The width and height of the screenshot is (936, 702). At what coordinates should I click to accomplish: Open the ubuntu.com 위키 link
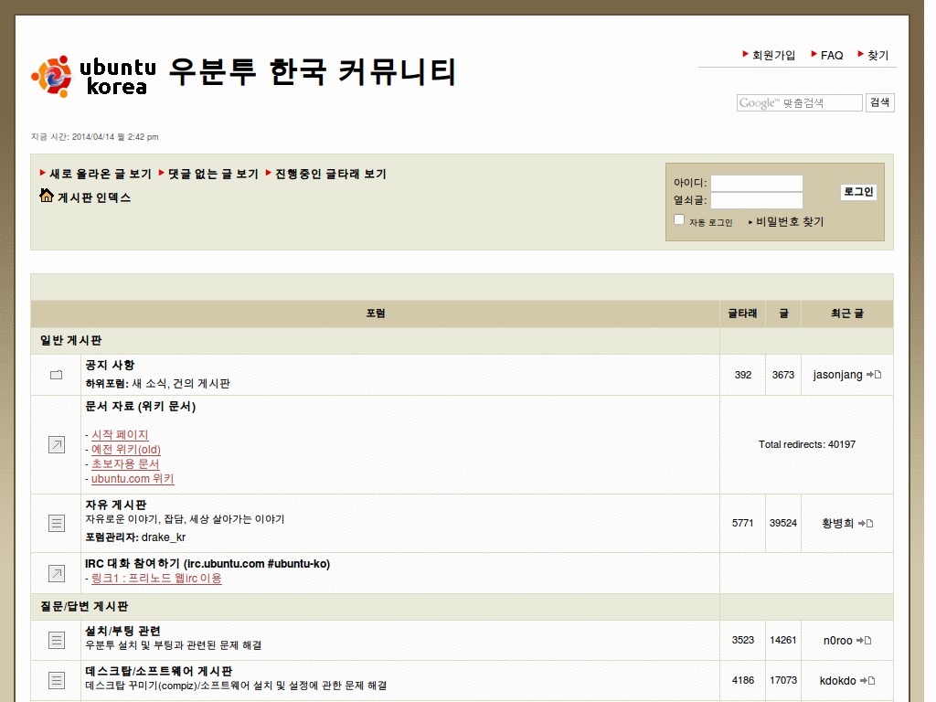pyautogui.click(x=133, y=479)
